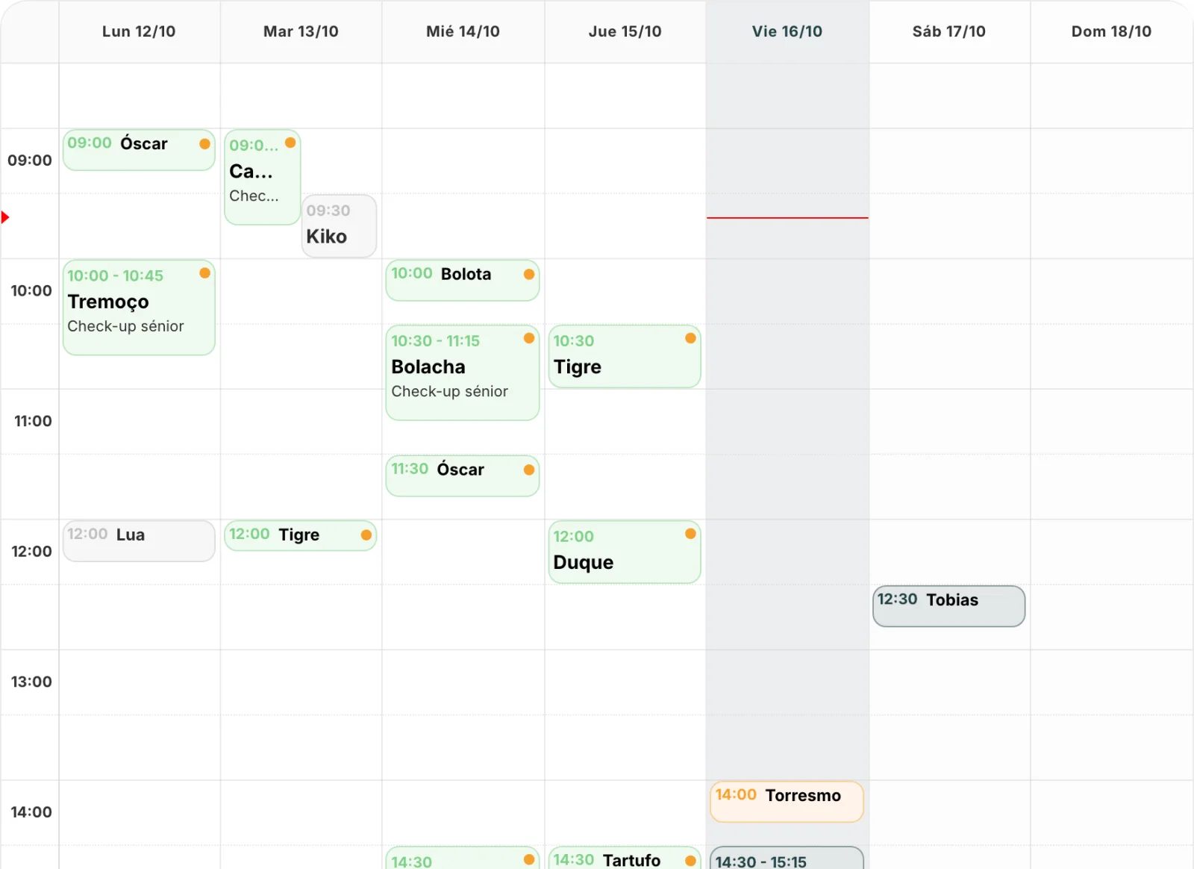Open the Tigre 10:30 Thursday appointment

point(625,356)
